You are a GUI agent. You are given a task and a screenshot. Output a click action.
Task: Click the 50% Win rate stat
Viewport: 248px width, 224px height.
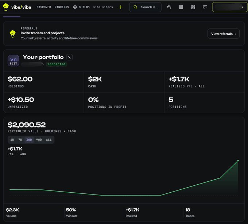pos(71,210)
